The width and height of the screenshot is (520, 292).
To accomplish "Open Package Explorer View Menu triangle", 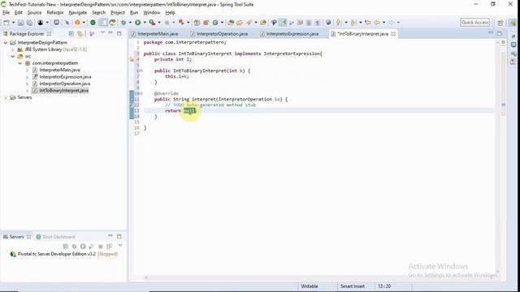I will point(102,32).
